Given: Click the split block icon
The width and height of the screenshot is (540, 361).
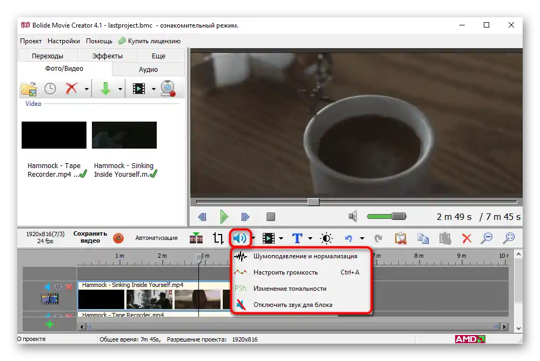Looking at the screenshot, I should coord(196,238).
